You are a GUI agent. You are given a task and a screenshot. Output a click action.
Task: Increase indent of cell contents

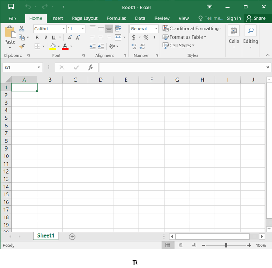tap(101, 47)
